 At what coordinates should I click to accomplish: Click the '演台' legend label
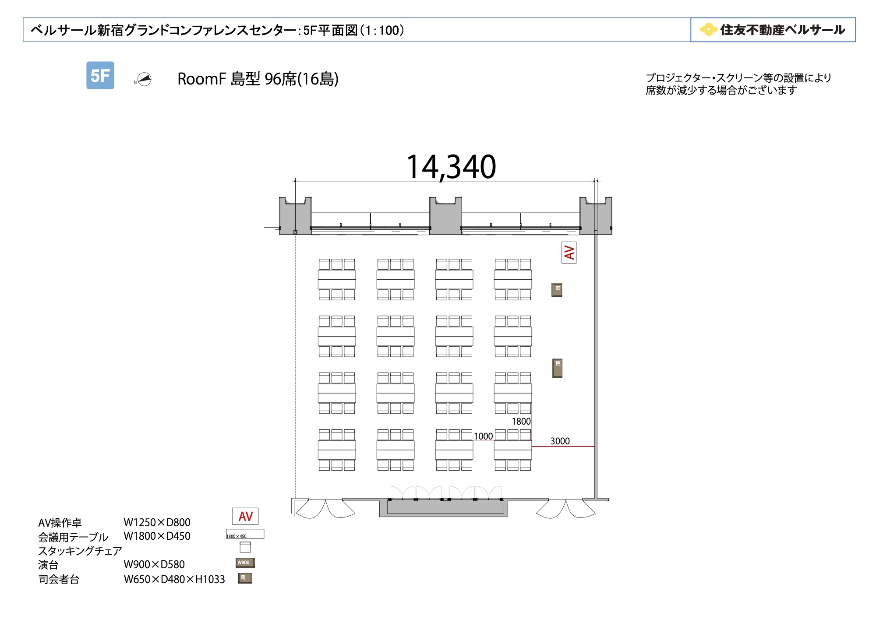48,565
